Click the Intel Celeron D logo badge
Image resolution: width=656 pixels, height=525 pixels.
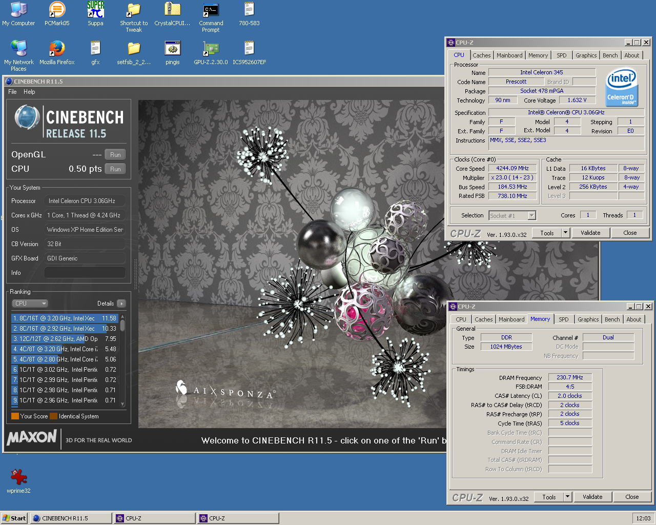click(x=621, y=87)
